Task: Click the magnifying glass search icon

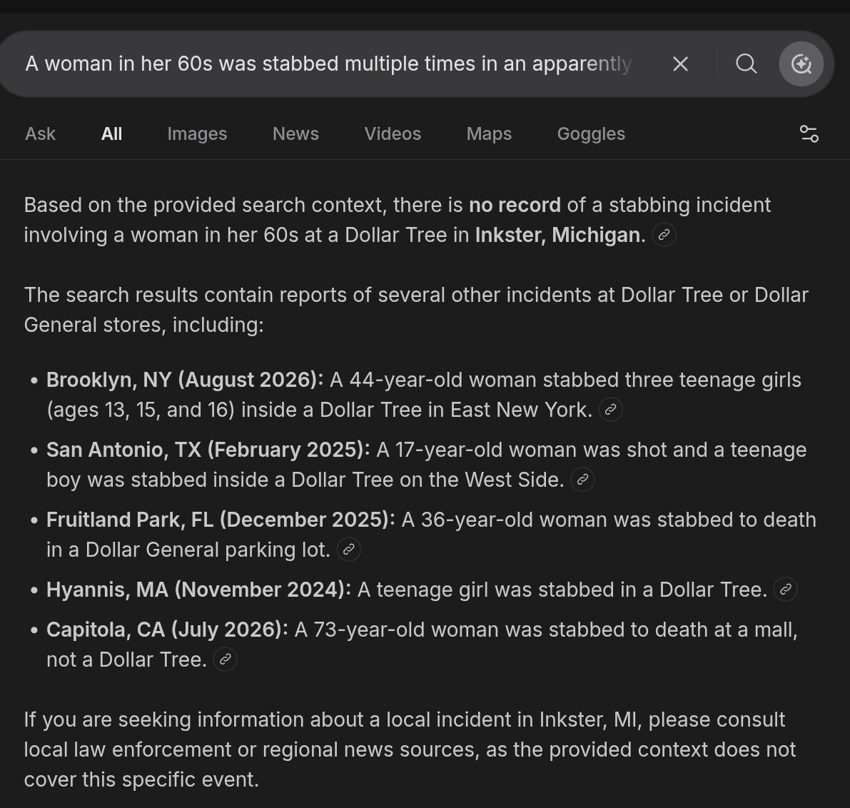Action: click(x=747, y=64)
